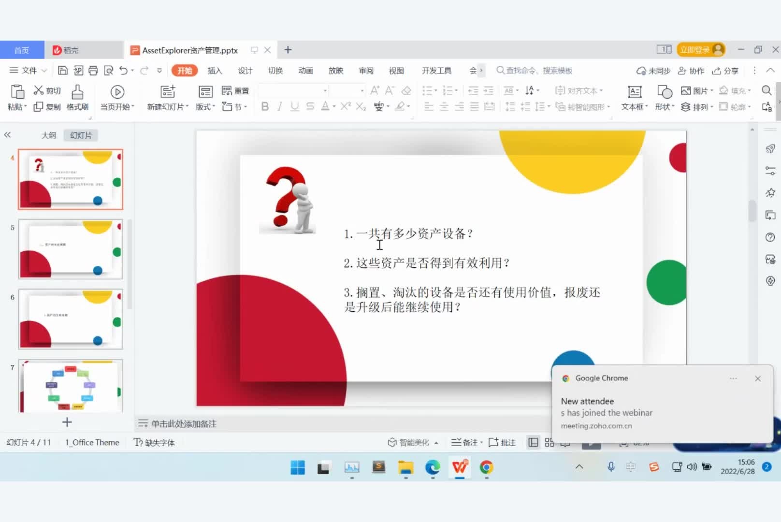
Task: Click Smart Beautify (智能美化) in status bar
Action: point(412,442)
